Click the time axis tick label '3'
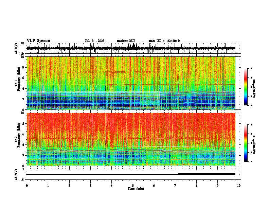The image size is (269, 208). pyautogui.click(x=90, y=186)
